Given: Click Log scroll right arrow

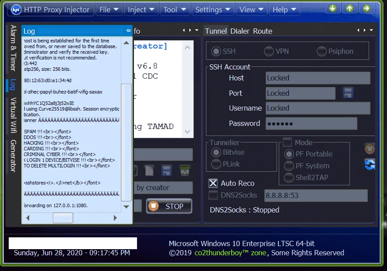Looking at the screenshot, I should coord(115,218).
